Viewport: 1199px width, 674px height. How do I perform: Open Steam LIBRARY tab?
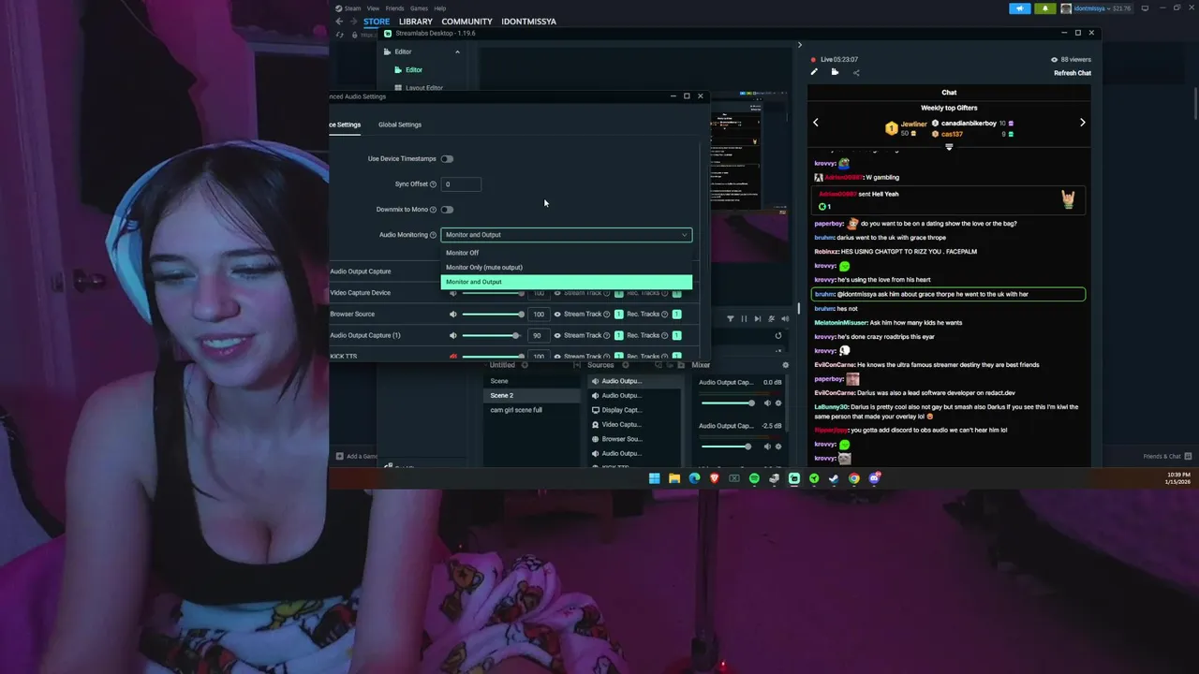click(416, 22)
